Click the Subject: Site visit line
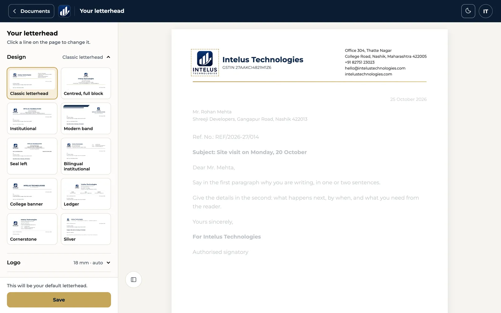 click(250, 152)
